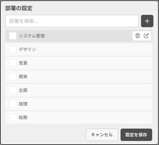Screen dimensions: 159x145
Task: Check the 総務 checkbox
Action: pyautogui.click(x=13, y=117)
